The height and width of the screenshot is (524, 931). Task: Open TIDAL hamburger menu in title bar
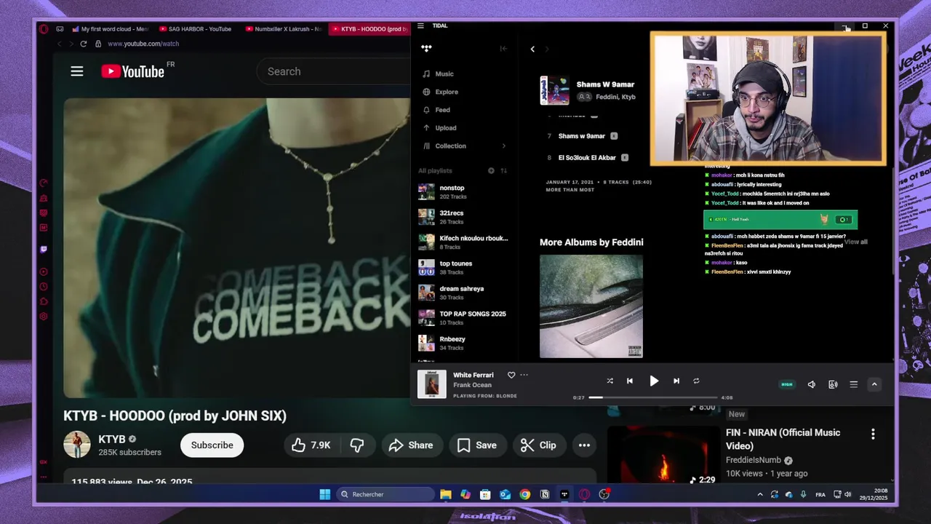[x=420, y=25]
